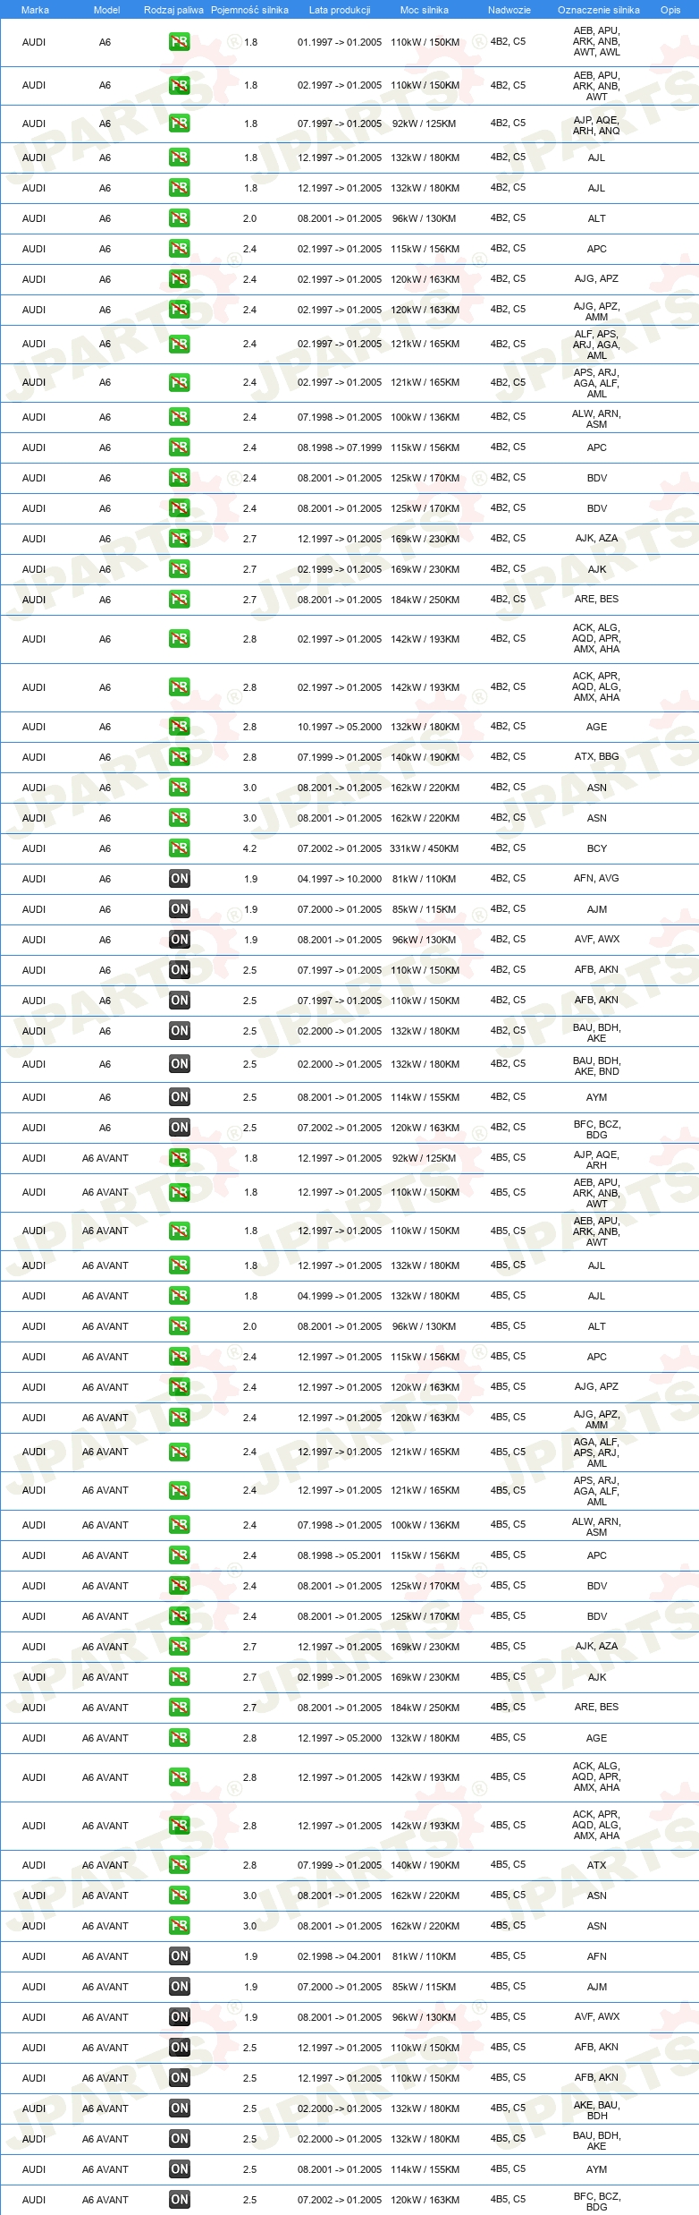Select the '331kW / 450KM' power cell

tap(425, 848)
